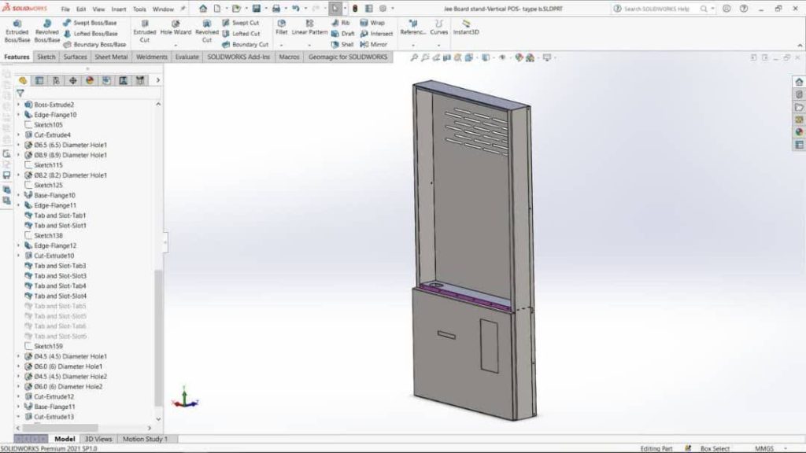The image size is (806, 453).
Task: Switch to the Weldments tab
Action: click(x=152, y=57)
